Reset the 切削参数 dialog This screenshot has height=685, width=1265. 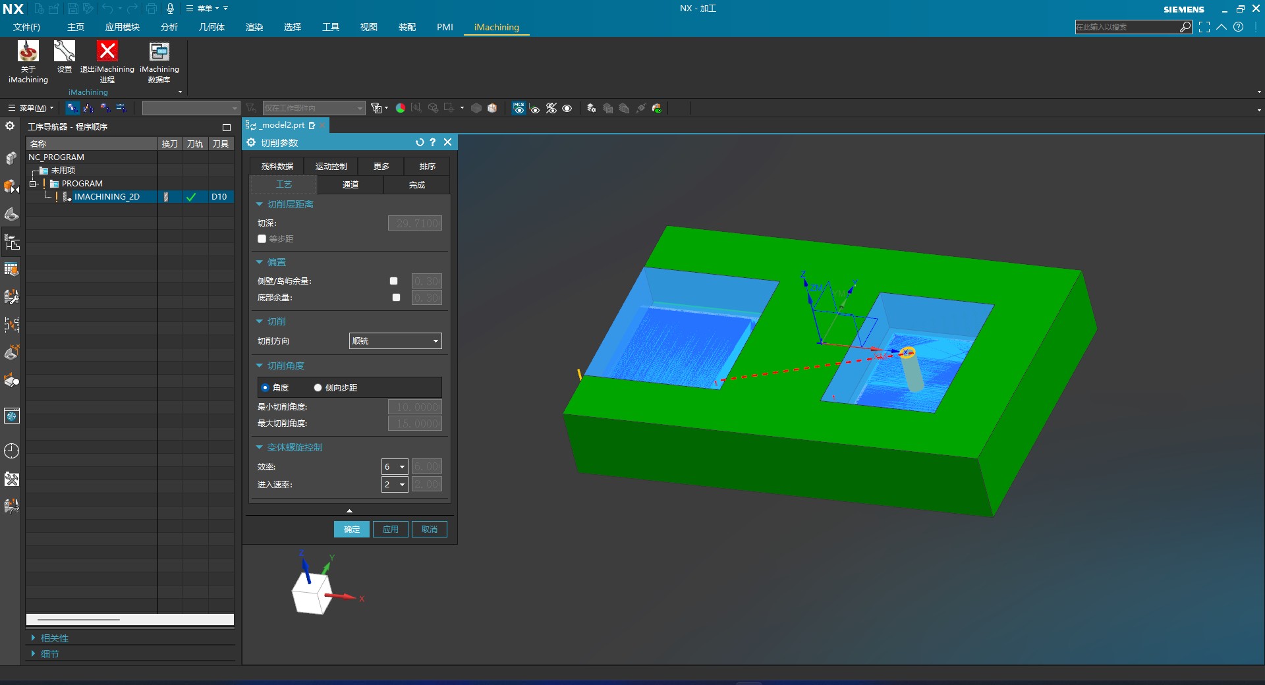420,142
